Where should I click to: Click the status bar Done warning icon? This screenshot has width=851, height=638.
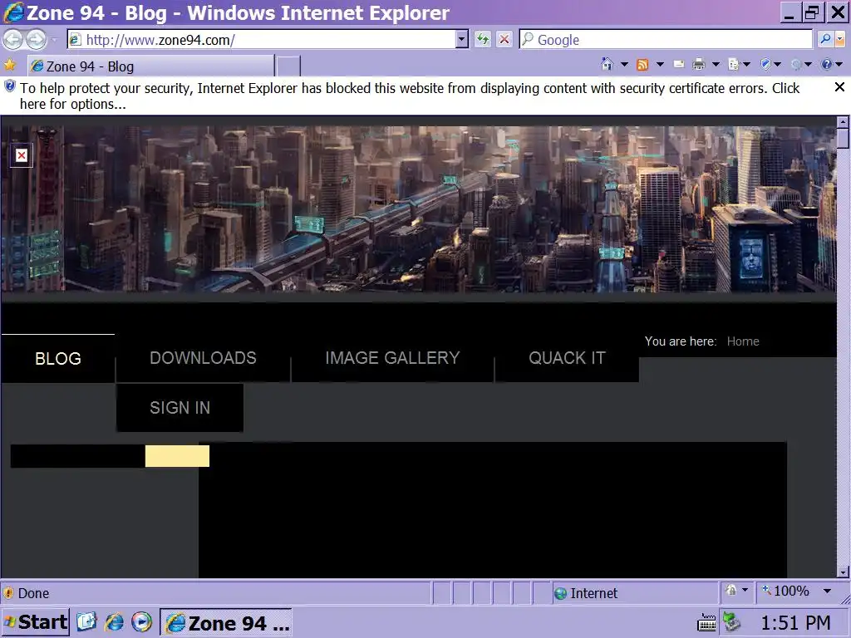8,593
